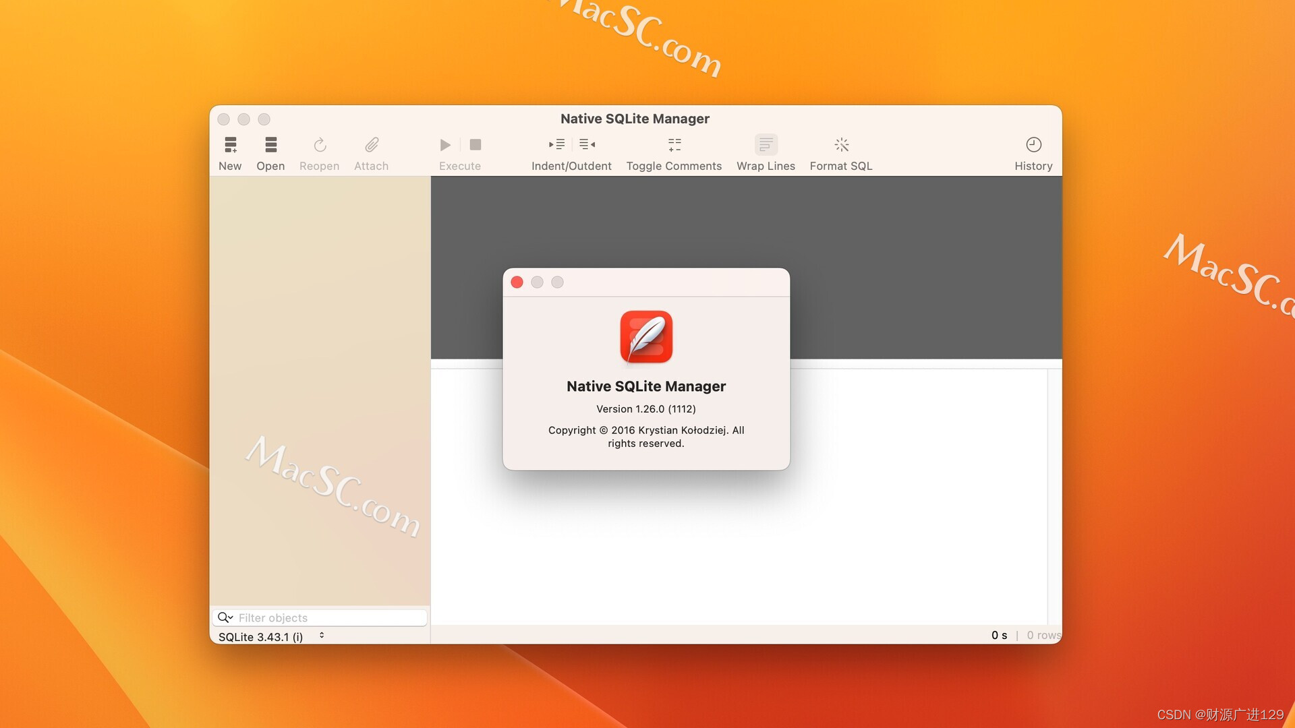
Task: Create a new database with New icon
Action: click(x=230, y=144)
